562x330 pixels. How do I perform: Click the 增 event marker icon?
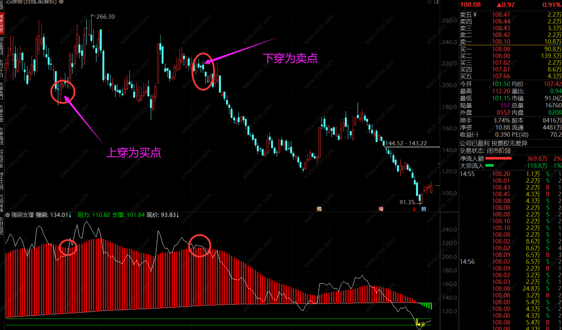click(381, 209)
